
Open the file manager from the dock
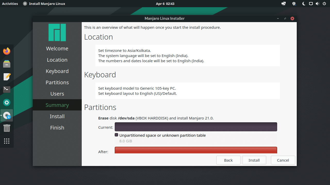pyautogui.click(x=7, y=64)
